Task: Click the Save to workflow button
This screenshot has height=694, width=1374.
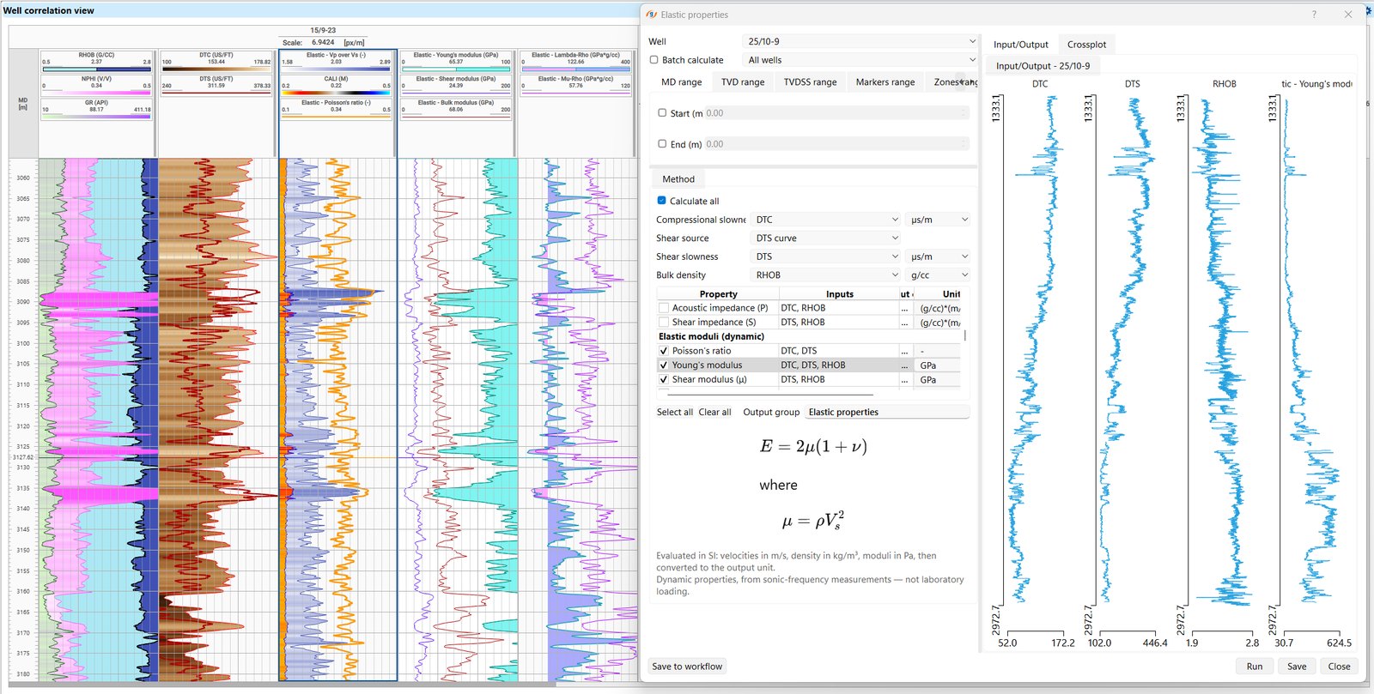Action: tap(687, 667)
